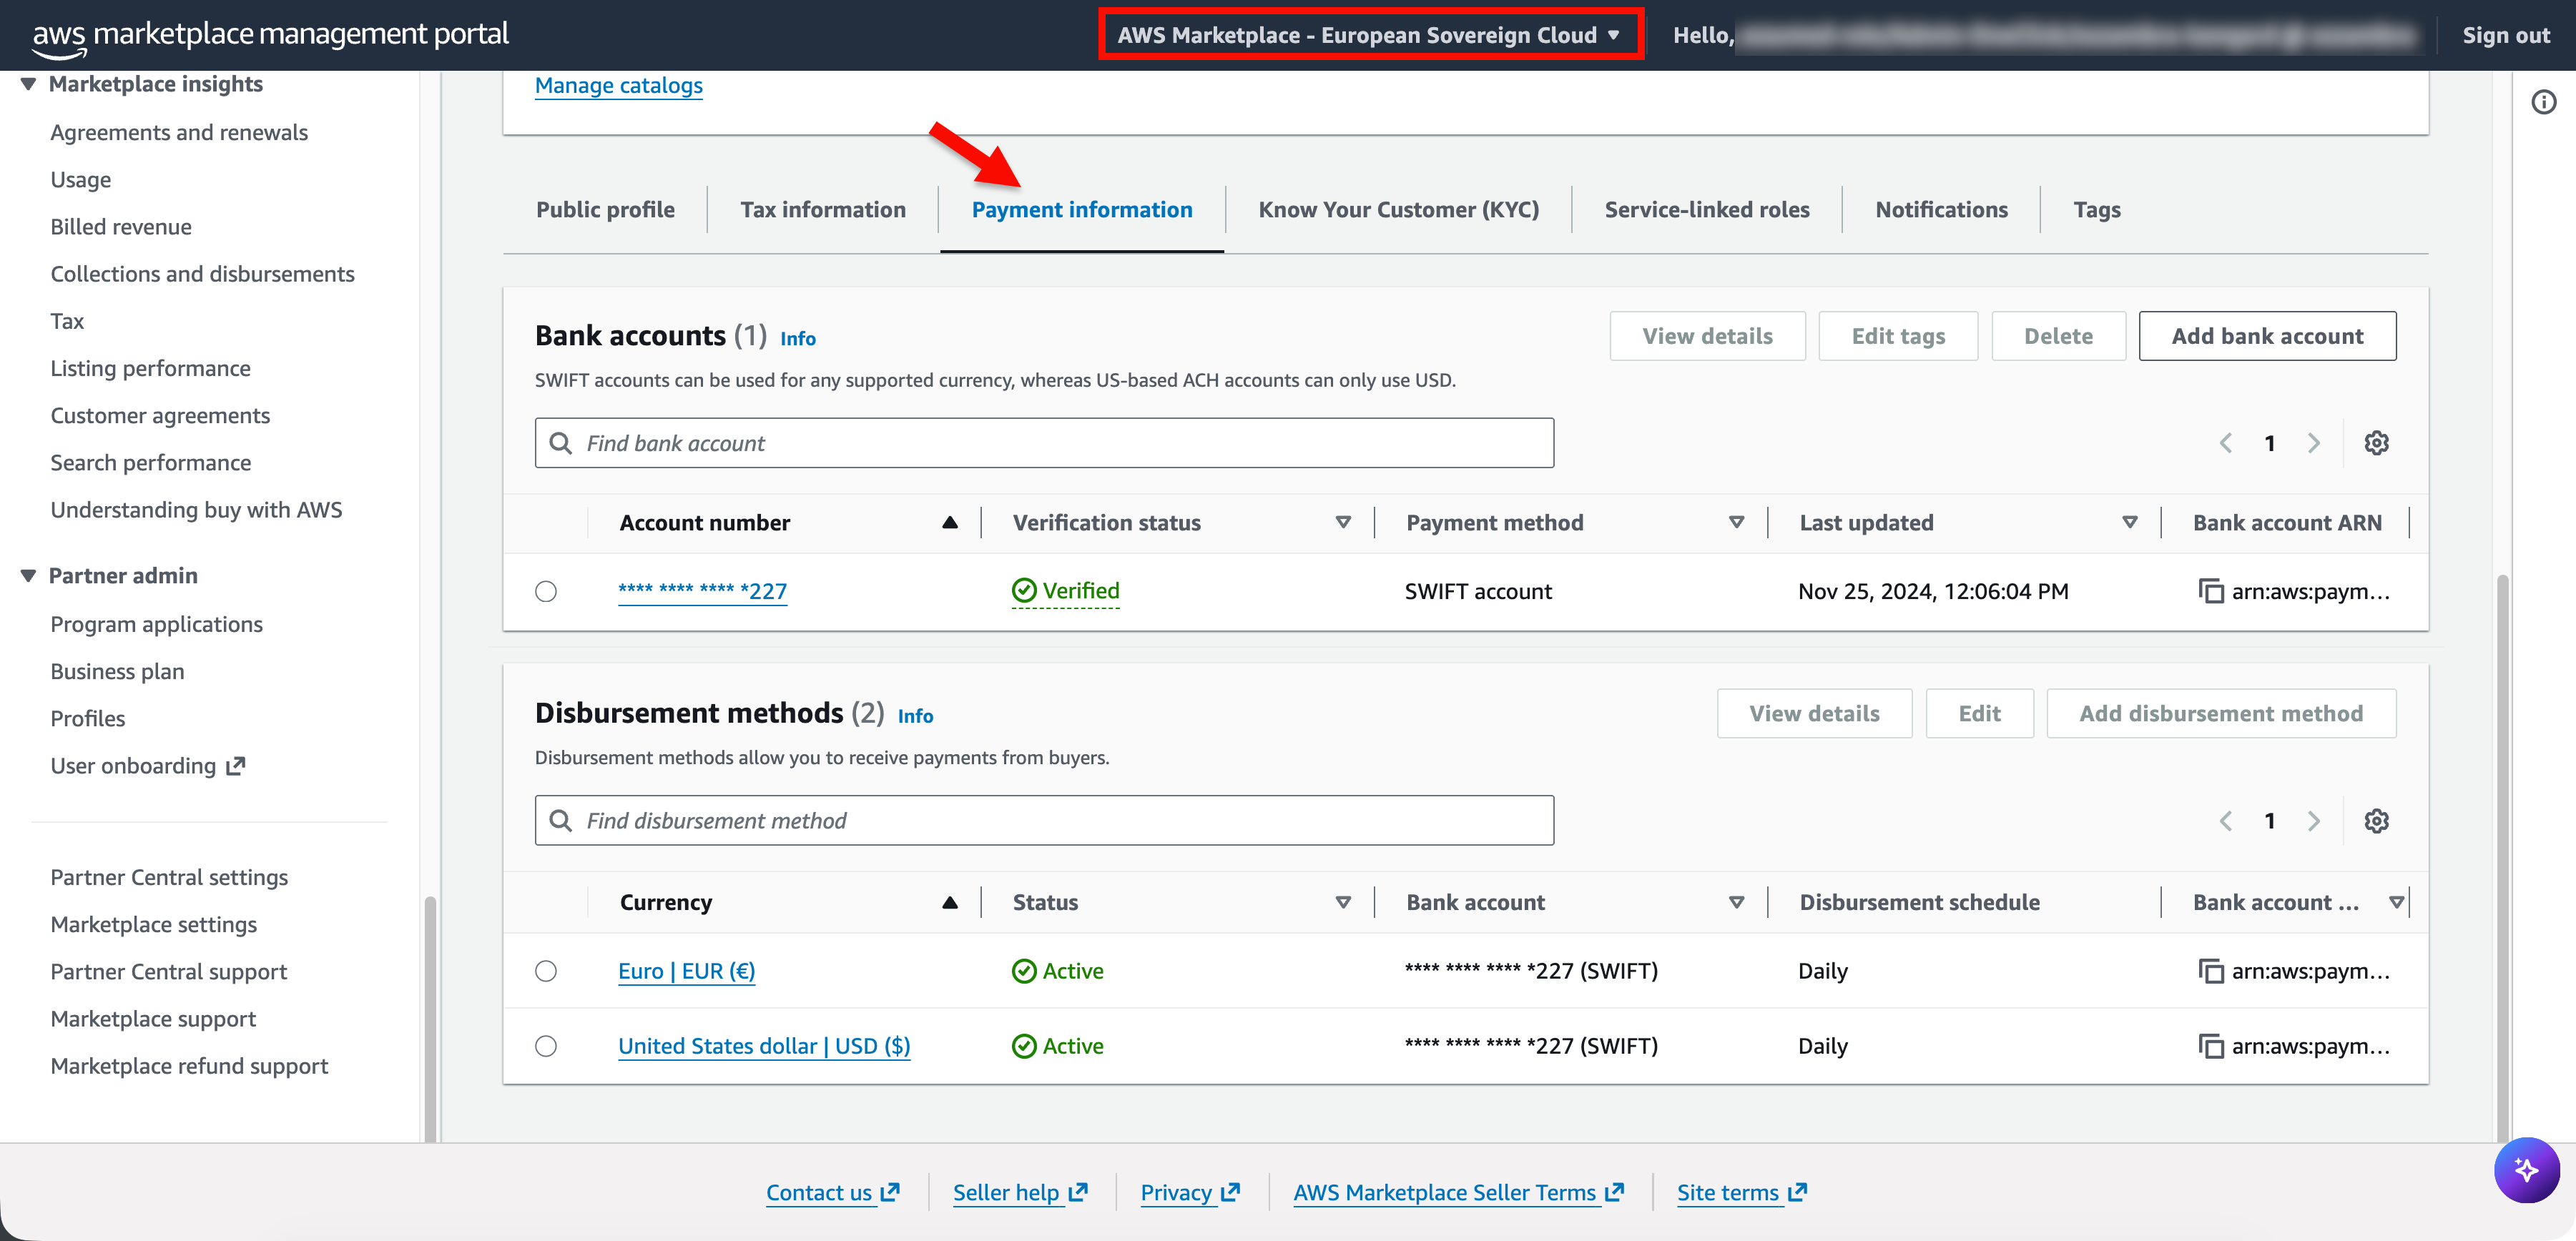2576x1241 pixels.
Task: Go to next page of bank accounts
Action: point(2313,442)
